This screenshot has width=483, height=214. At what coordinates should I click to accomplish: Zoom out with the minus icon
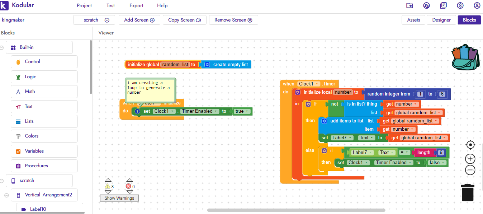[470, 170]
